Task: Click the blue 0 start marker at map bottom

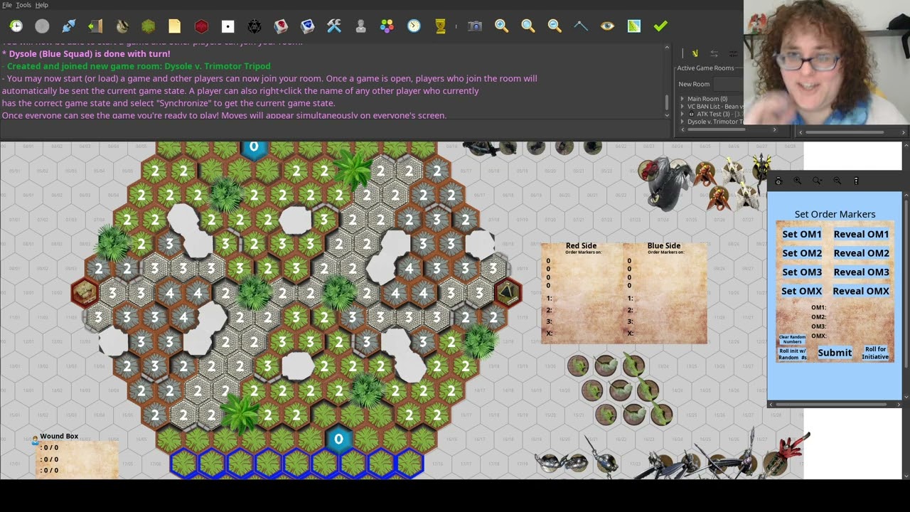Action: pyautogui.click(x=338, y=439)
